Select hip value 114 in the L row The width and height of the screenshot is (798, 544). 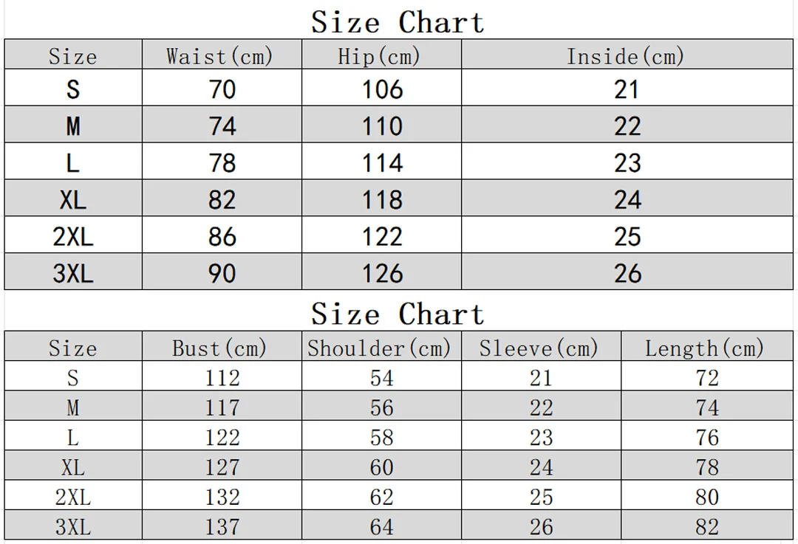[x=382, y=162]
